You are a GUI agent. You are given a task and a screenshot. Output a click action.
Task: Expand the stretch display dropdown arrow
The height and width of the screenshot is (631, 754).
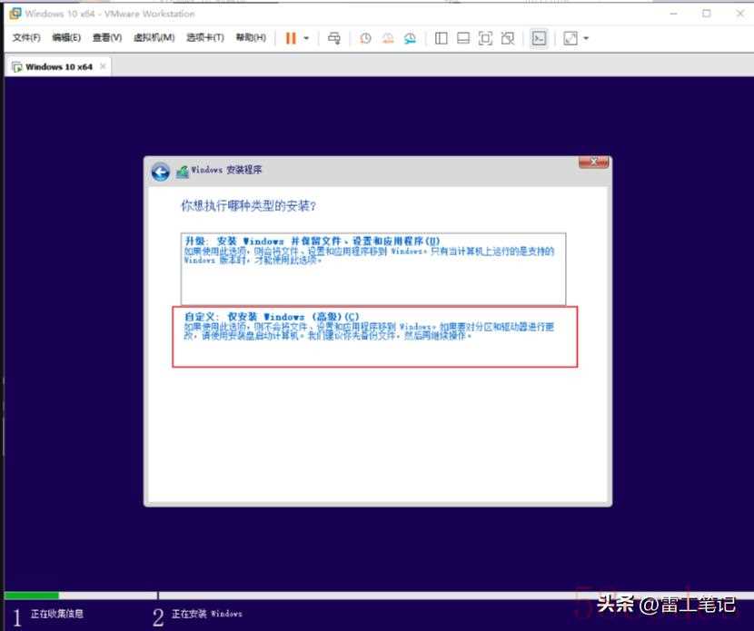click(586, 38)
